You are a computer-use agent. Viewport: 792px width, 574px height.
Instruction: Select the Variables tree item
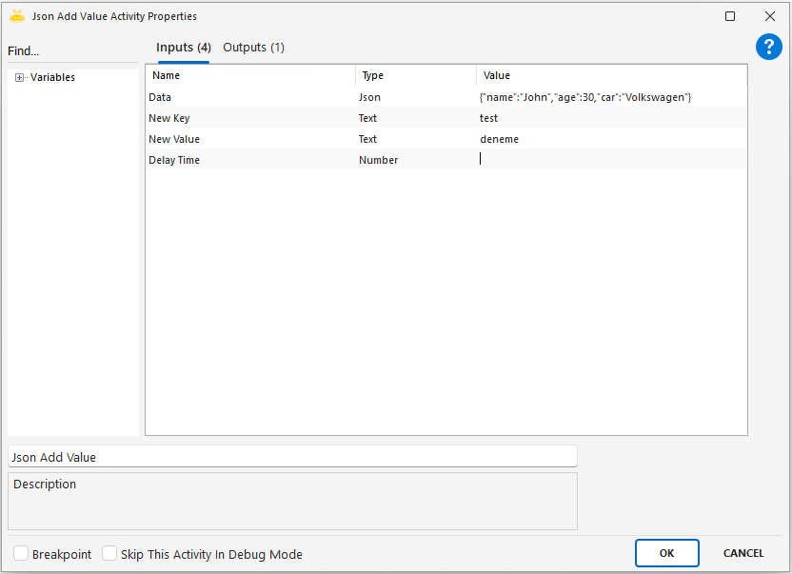click(52, 78)
